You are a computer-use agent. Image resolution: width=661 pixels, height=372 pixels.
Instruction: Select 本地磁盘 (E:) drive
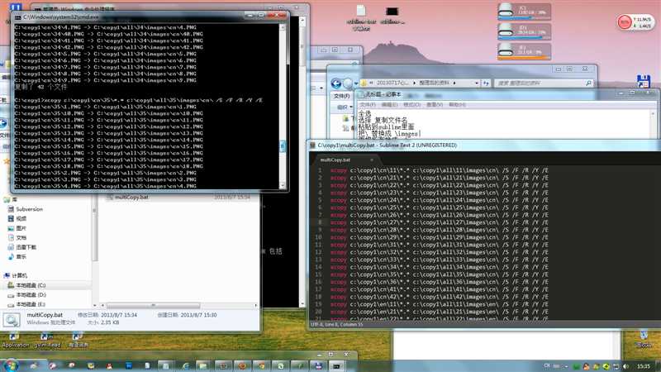(26, 304)
